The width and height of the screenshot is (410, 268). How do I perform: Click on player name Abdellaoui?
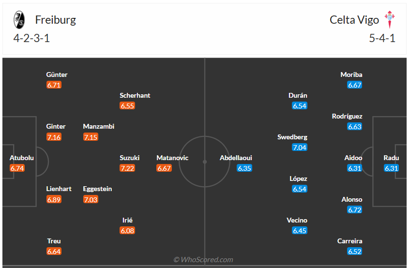click(236, 158)
